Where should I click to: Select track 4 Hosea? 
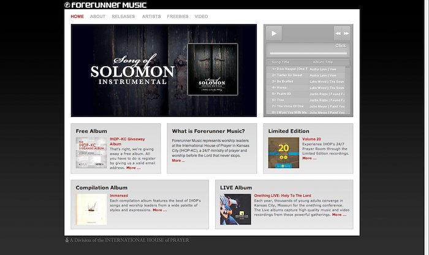click(306, 88)
